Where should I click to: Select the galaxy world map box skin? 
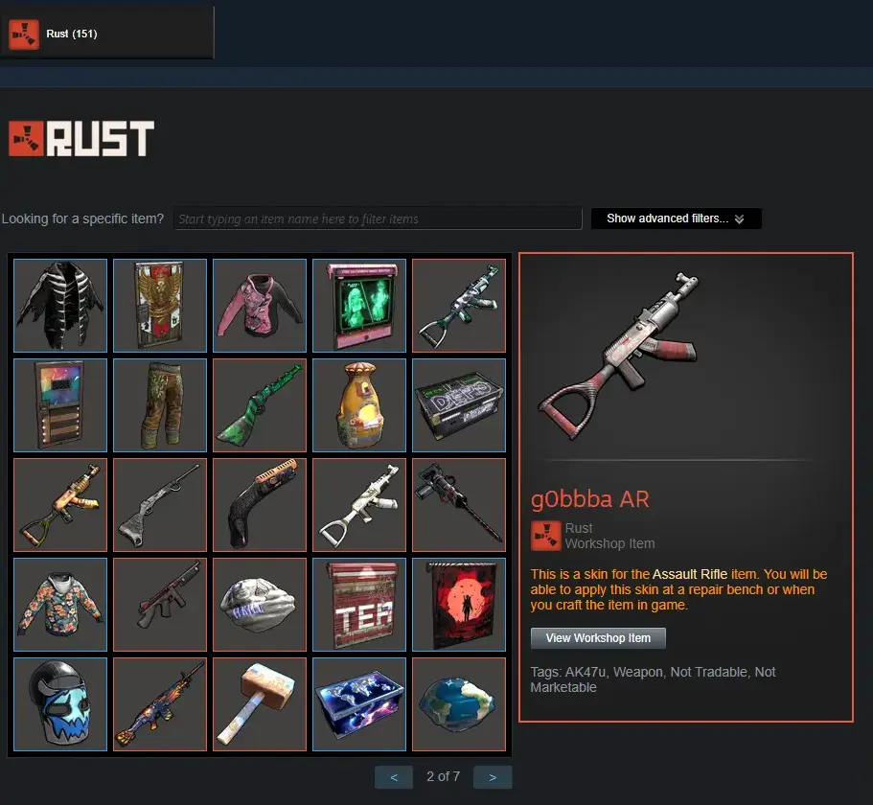pos(359,704)
